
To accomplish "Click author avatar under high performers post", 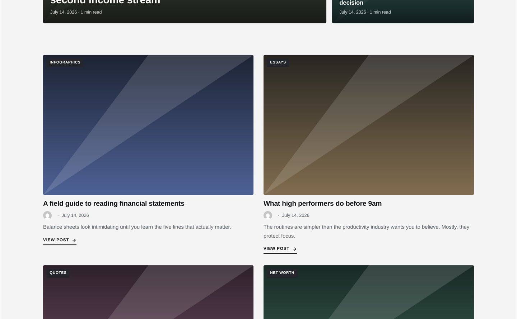I will tap(268, 215).
